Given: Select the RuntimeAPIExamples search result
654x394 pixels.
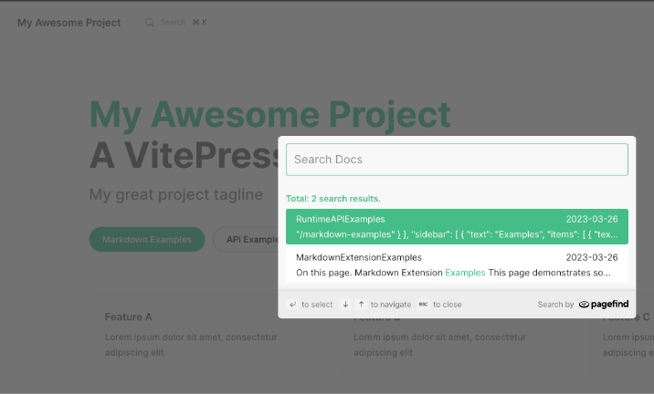Looking at the screenshot, I should (x=457, y=226).
